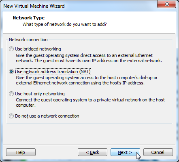Click the NAT description text
The height and width of the screenshot is (162, 179).
pyautogui.click(x=87, y=80)
